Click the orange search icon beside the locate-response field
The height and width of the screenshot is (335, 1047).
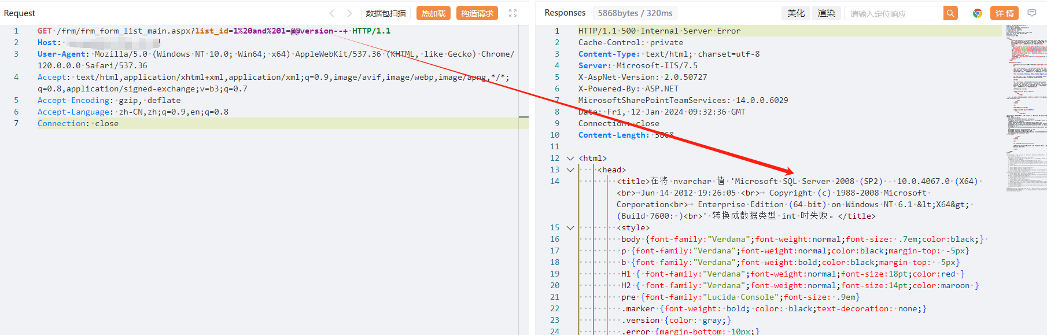[950, 13]
